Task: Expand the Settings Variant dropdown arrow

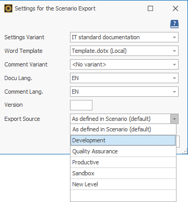Action: pos(174,37)
